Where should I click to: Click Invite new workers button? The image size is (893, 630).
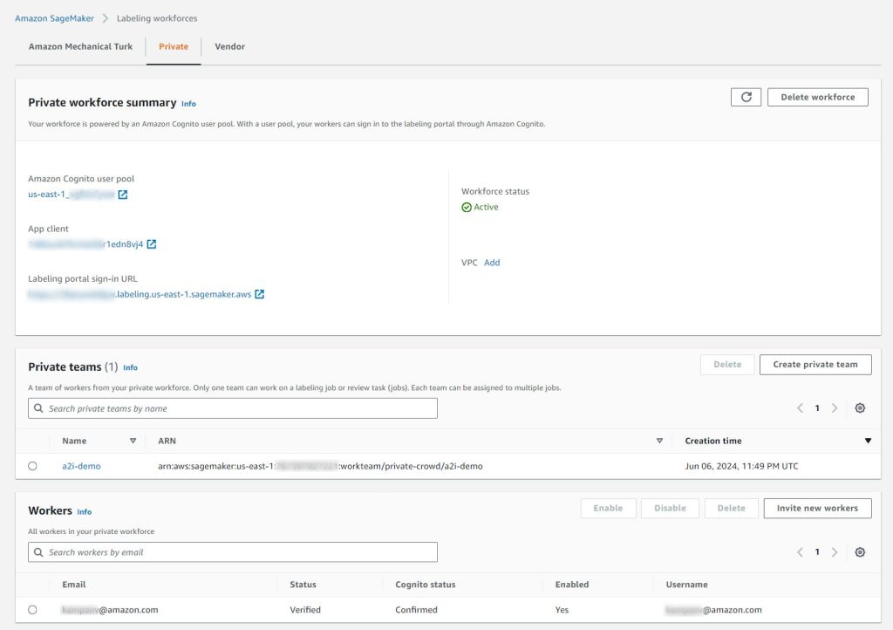click(818, 508)
